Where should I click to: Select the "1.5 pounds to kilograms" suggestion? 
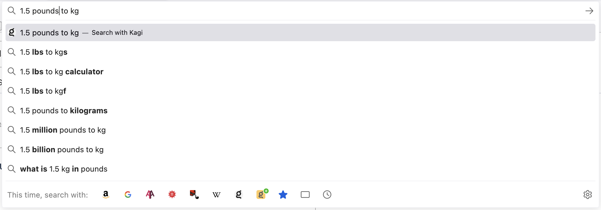coord(64,111)
